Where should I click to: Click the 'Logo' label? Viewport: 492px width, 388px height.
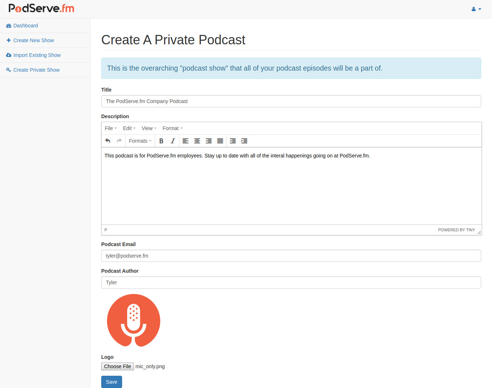[107, 357]
